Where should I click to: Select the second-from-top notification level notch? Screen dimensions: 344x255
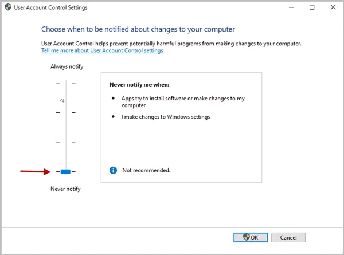coord(65,112)
